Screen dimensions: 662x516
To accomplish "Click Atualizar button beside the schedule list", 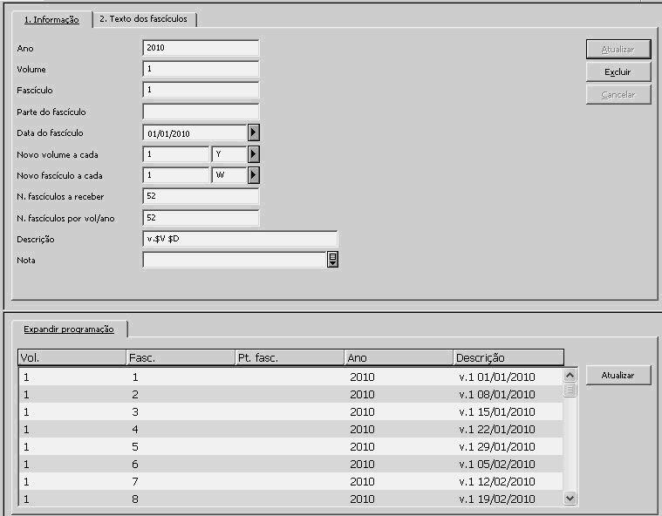I will (618, 375).
